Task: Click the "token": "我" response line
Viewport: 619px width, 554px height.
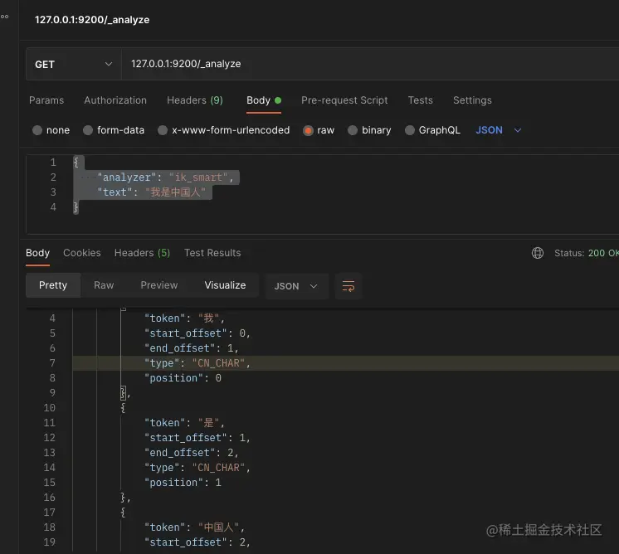Action: coord(184,318)
